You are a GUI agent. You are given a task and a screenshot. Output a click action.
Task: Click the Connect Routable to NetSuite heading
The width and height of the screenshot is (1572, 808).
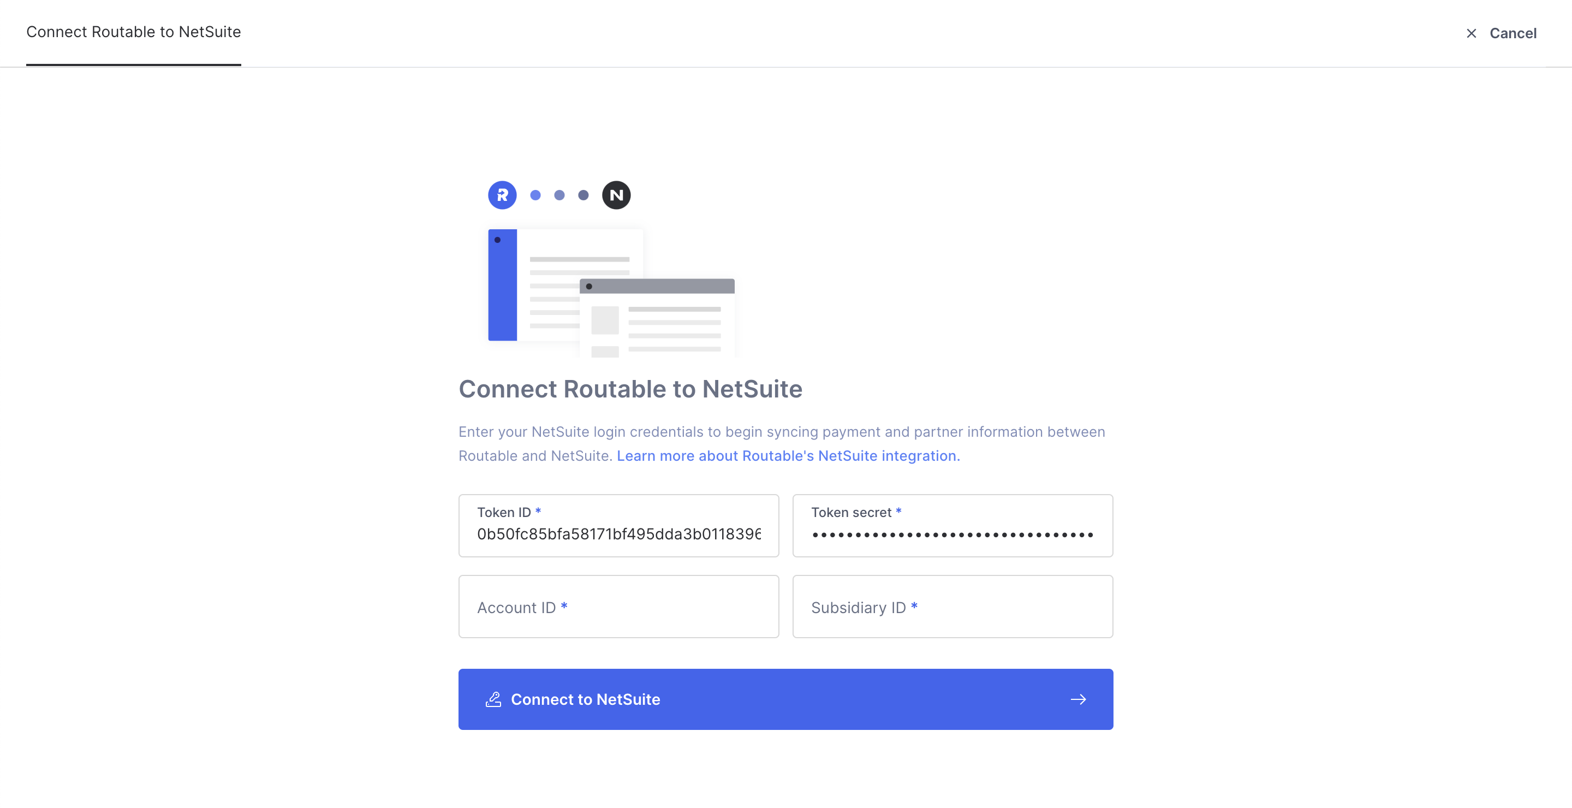pos(630,389)
